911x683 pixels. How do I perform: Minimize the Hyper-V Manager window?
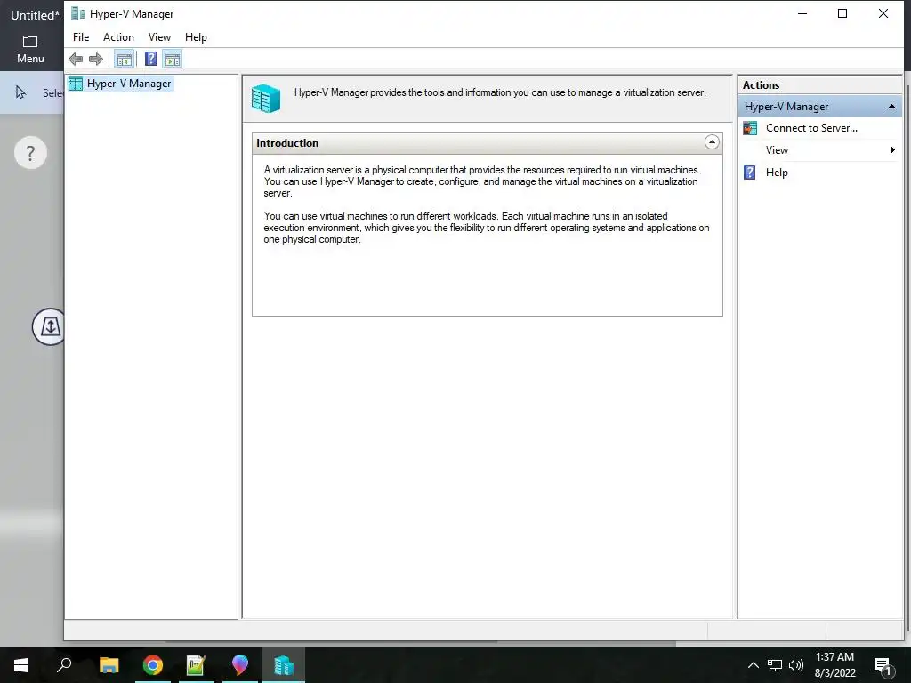pyautogui.click(x=802, y=14)
